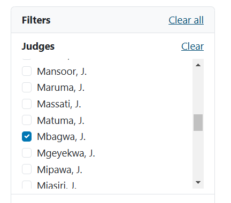
Task: Click the scrollbar track above the thumb
Action: [x=198, y=92]
